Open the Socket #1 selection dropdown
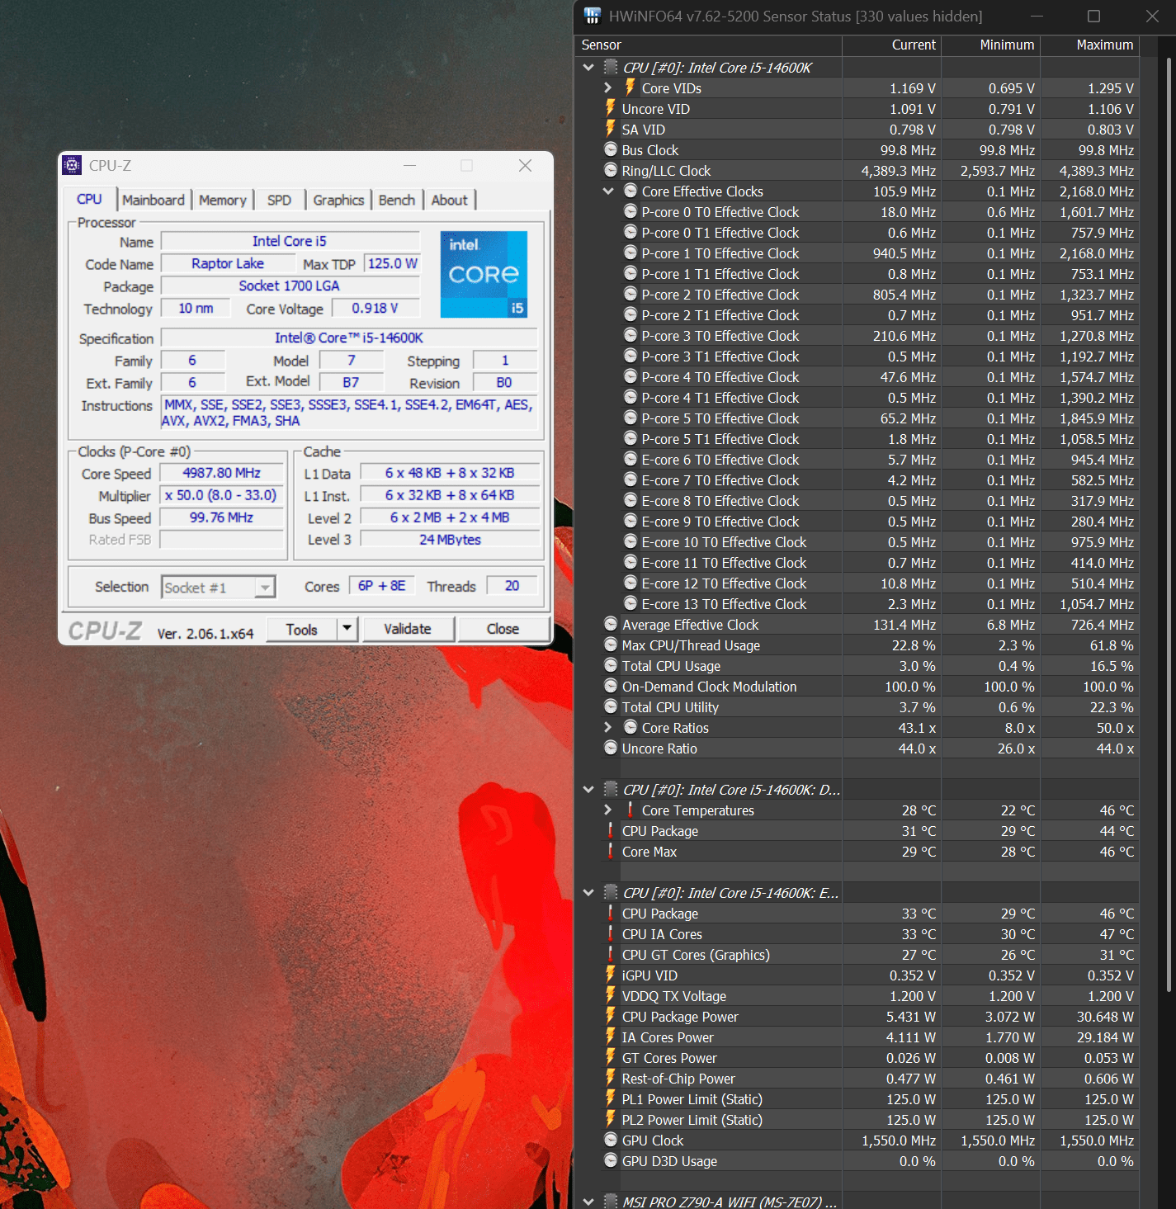Viewport: 1176px width, 1209px height. pyautogui.click(x=265, y=588)
